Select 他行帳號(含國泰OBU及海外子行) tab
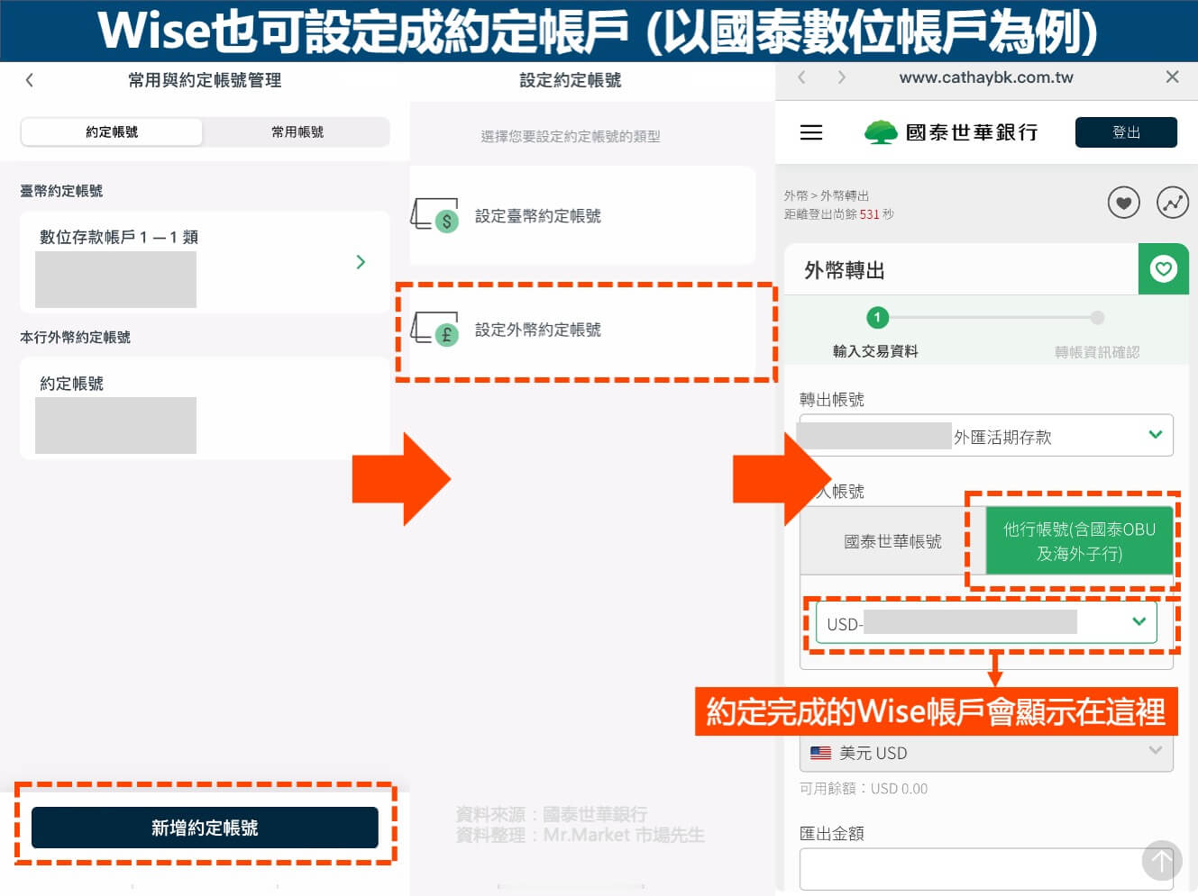 click(x=1079, y=541)
